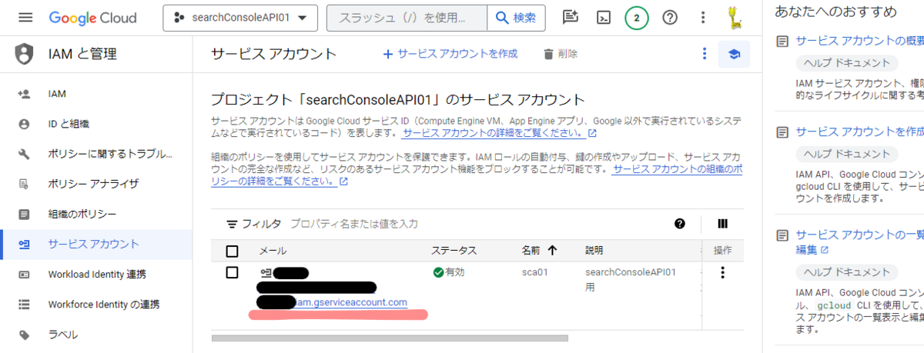The image size is (924, 353).
Task: Open サービス アカウントの詳細をご覧ください link
Action: (x=499, y=133)
